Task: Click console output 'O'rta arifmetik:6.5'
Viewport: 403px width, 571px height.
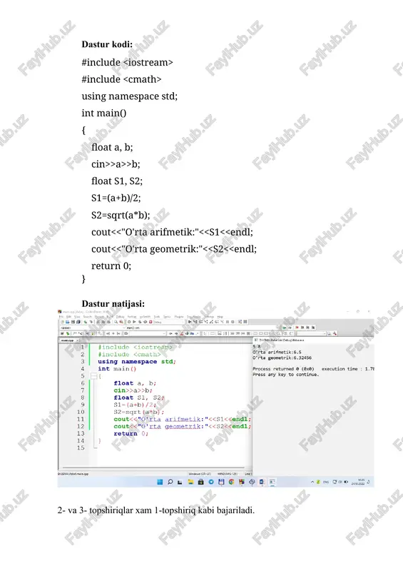Action: coord(277,352)
